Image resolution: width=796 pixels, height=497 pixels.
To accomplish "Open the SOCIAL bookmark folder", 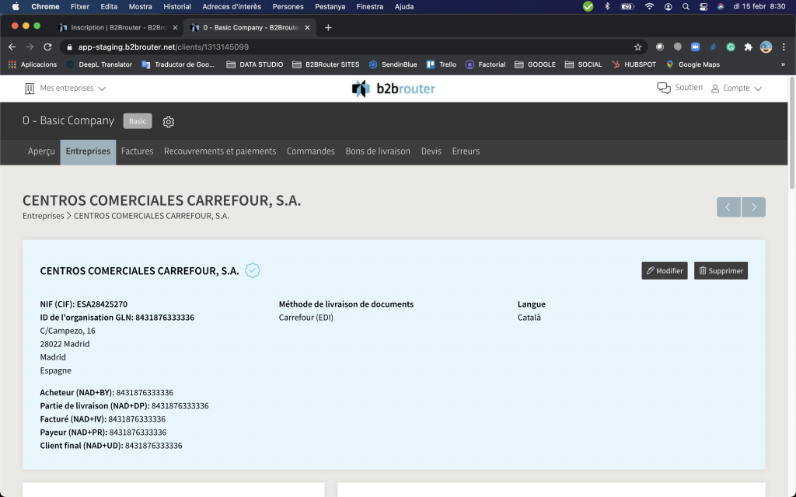I will tap(583, 64).
